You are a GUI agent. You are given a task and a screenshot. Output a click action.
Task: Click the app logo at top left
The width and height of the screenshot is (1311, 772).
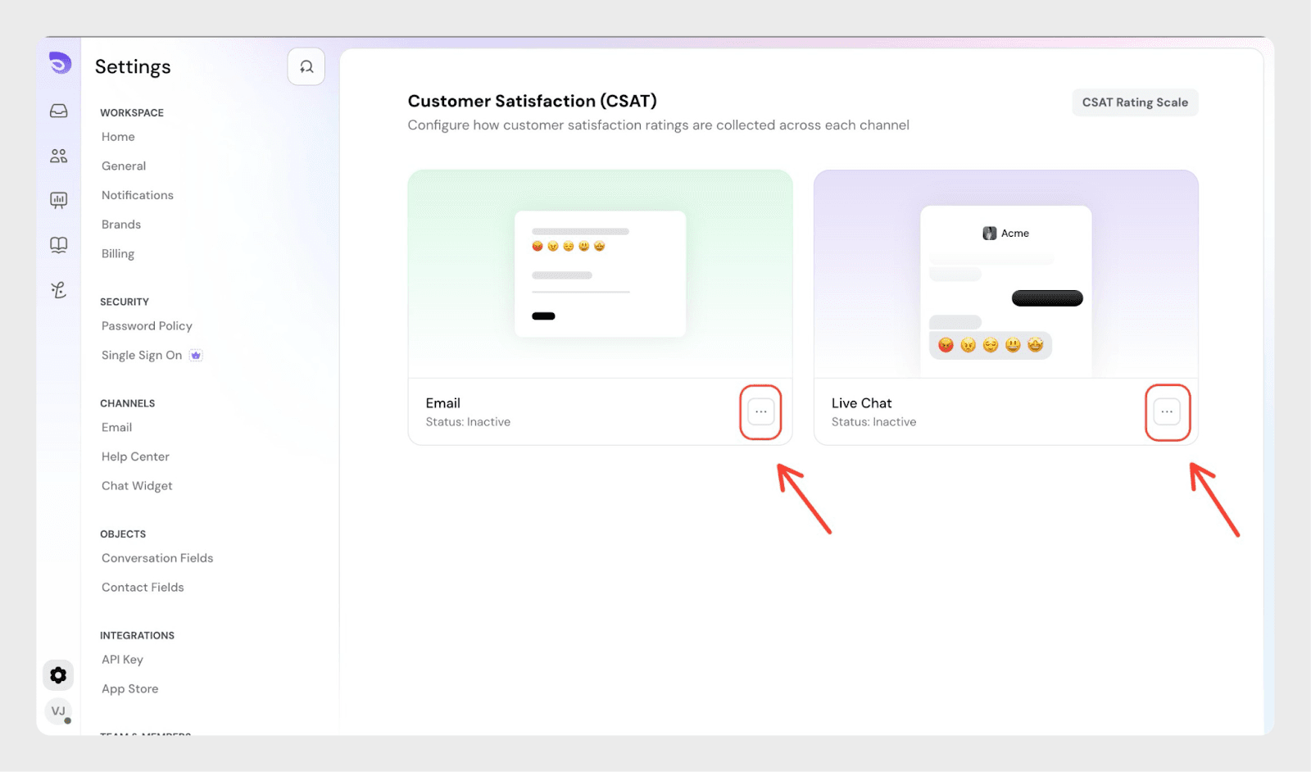pos(60,63)
